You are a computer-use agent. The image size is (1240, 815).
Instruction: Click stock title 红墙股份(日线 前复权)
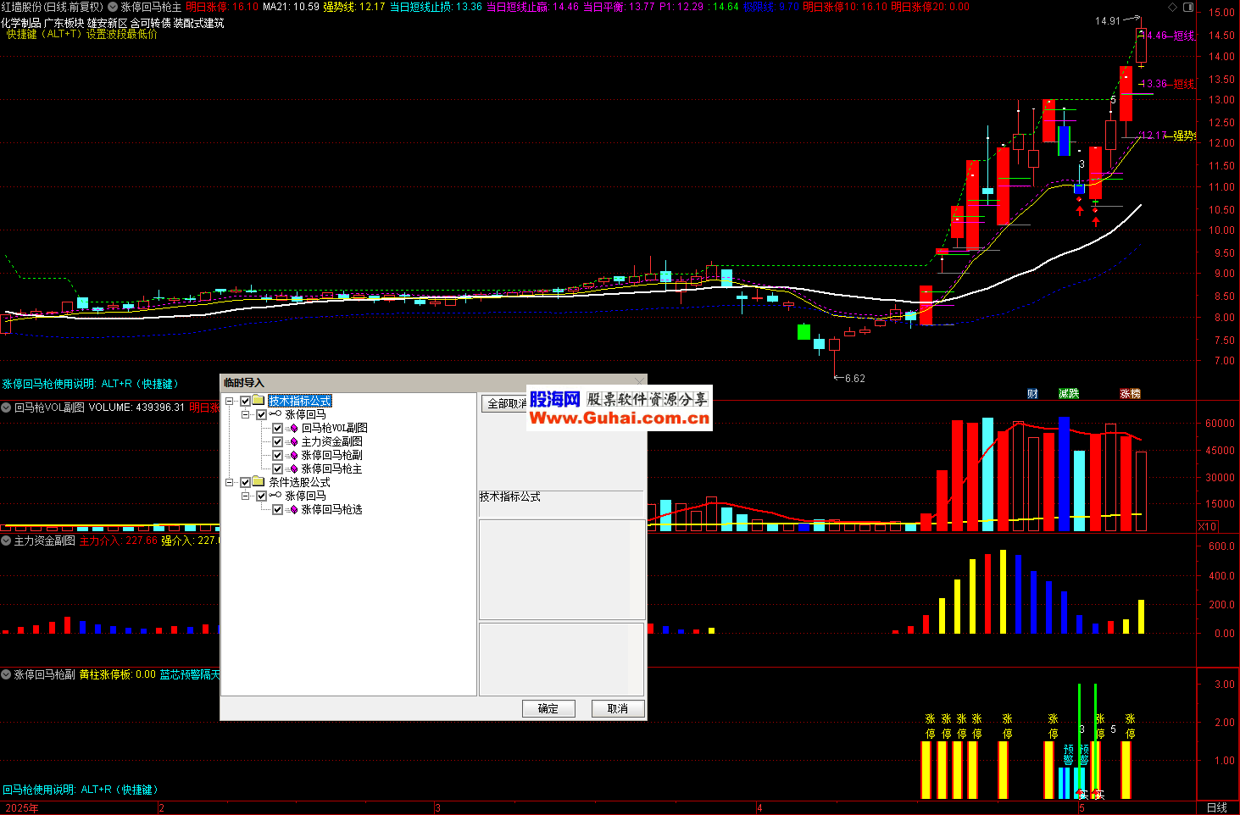53,7
